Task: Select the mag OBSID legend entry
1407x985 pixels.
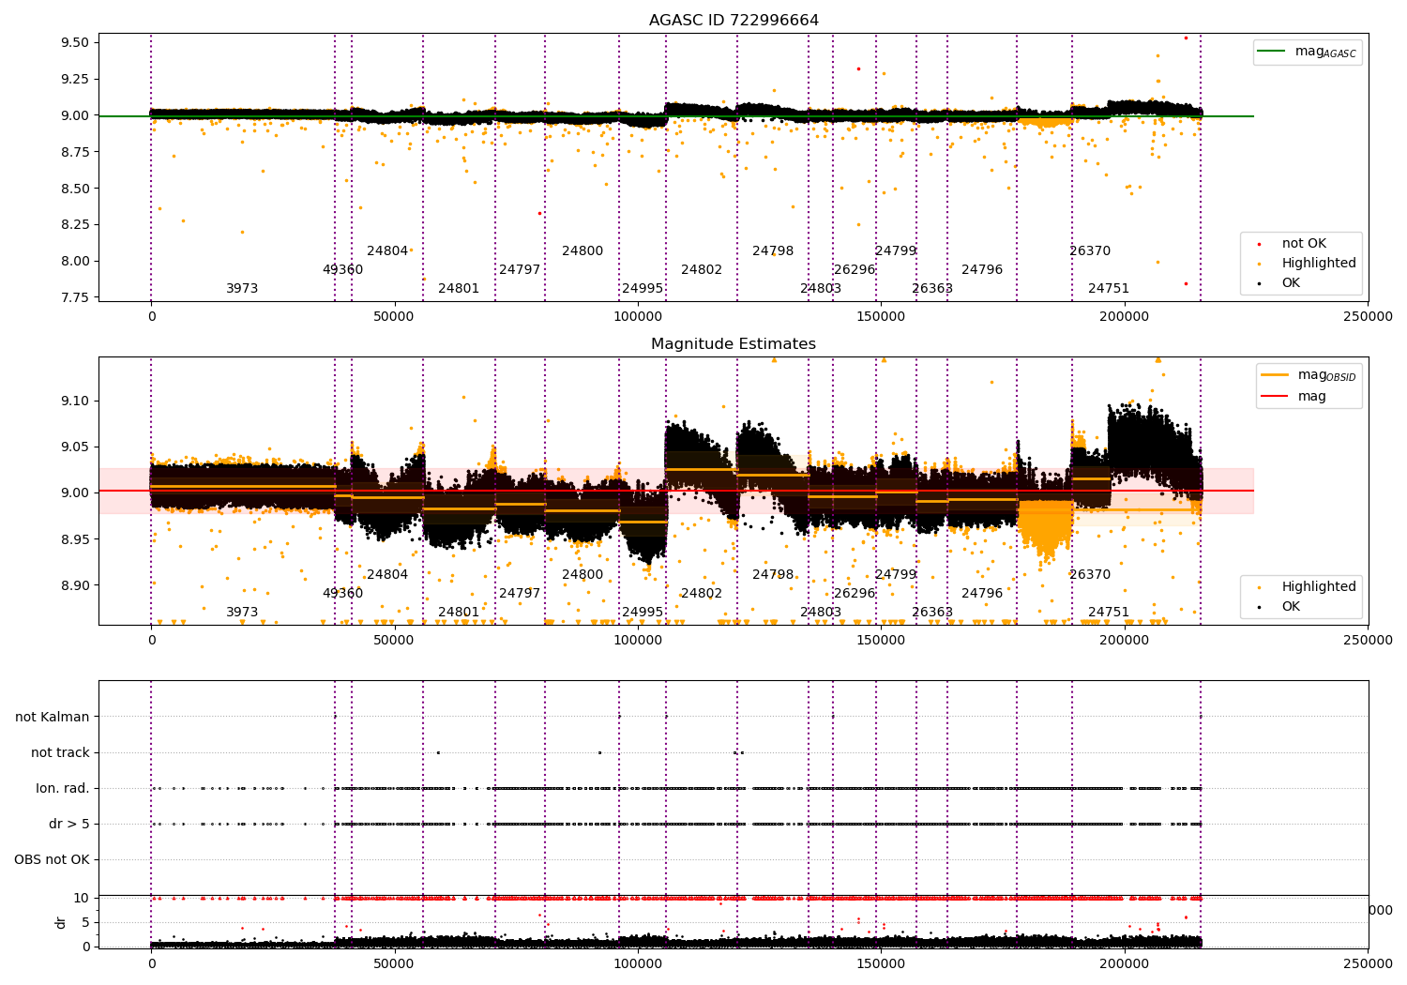Action: pyautogui.click(x=1309, y=376)
